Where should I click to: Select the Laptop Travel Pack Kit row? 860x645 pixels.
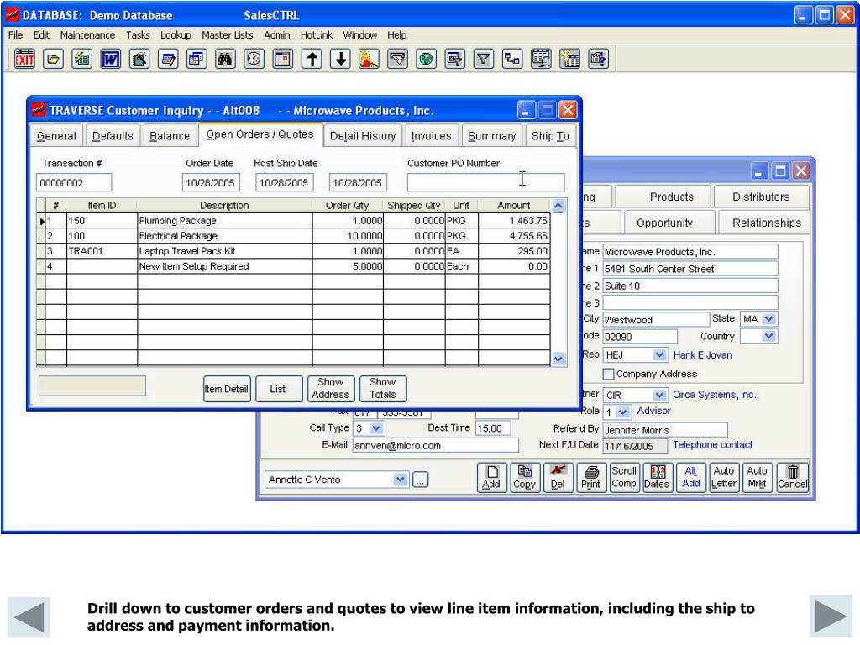click(294, 251)
